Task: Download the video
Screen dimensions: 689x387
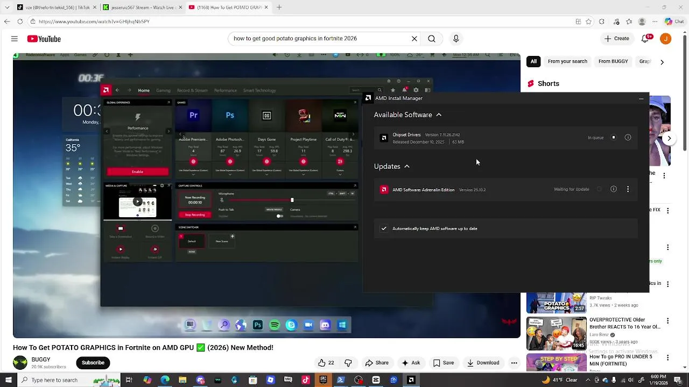Action: coord(483,363)
